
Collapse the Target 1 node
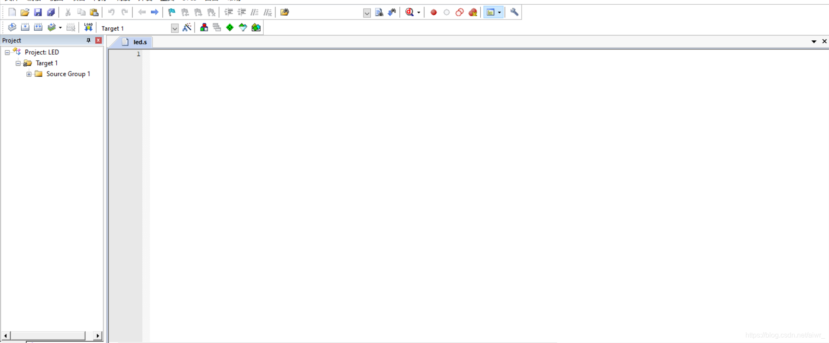point(18,63)
